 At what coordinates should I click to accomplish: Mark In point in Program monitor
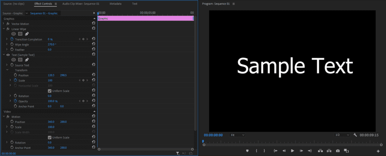pyautogui.click(x=256, y=151)
